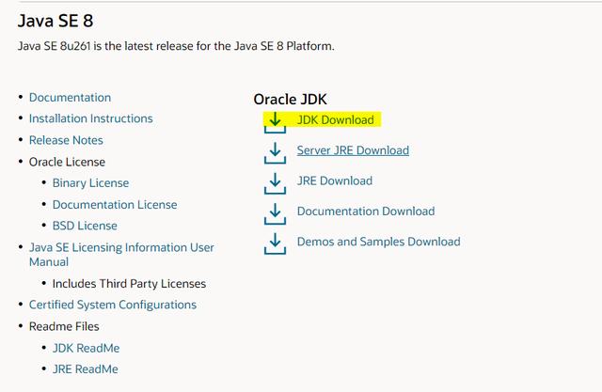602x392 pixels.
Task: Click the JDK Download arrow icon
Action: 275,123
